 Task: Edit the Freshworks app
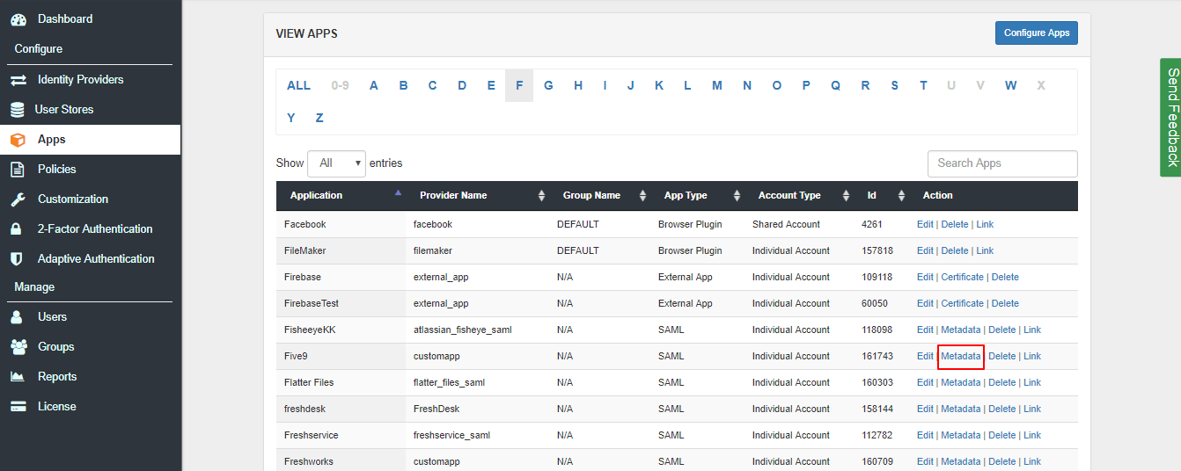click(x=925, y=461)
